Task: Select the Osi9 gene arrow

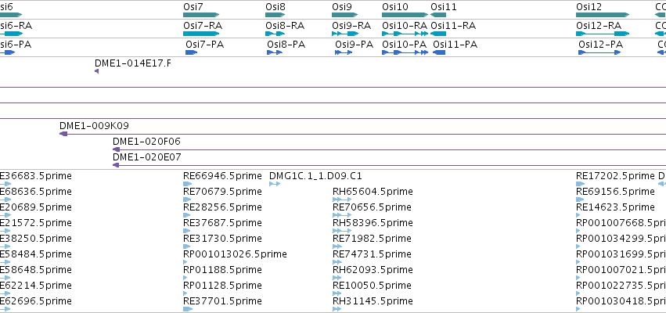Action: [345, 15]
